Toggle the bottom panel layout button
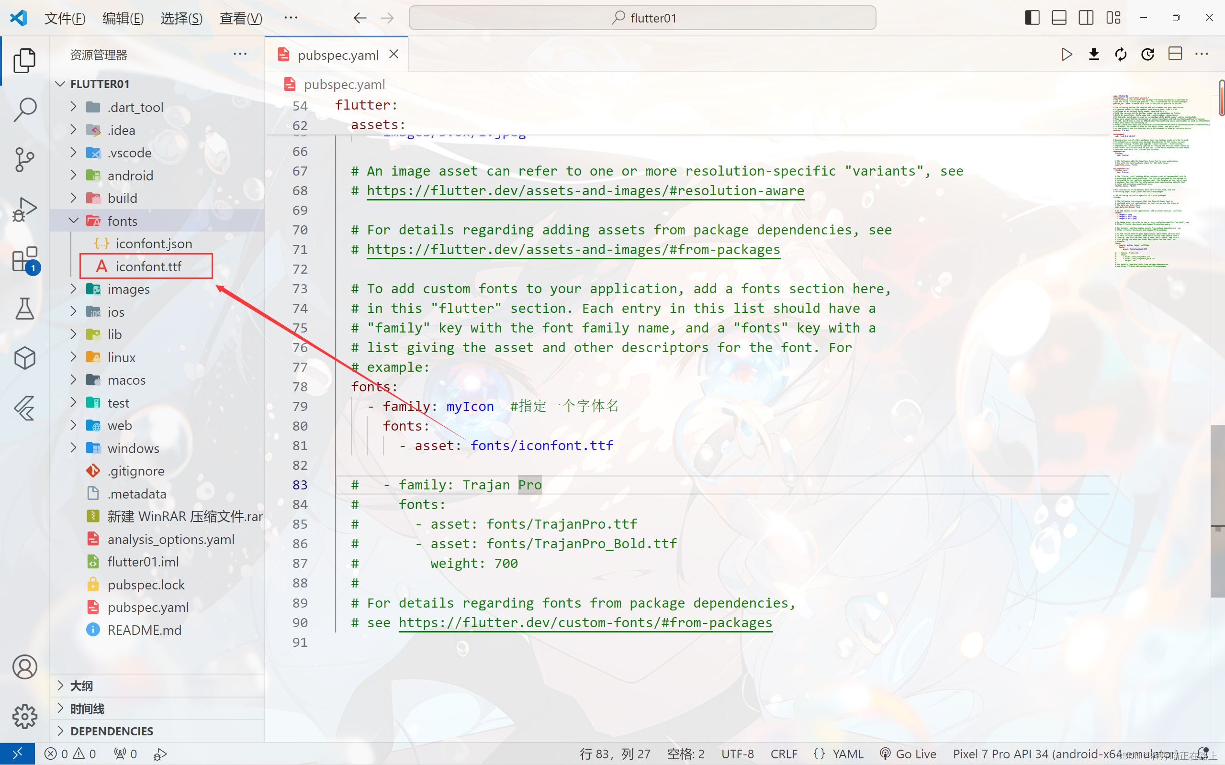Image resolution: width=1225 pixels, height=765 pixels. 1059,18
